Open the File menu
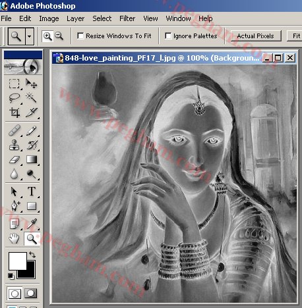 (x=6, y=18)
